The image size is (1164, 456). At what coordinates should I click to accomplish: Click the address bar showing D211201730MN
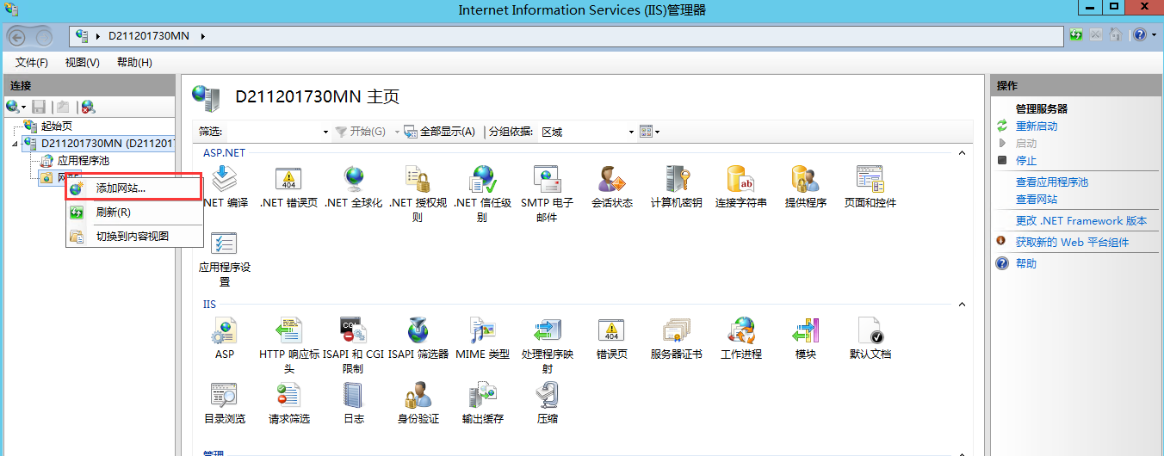566,35
